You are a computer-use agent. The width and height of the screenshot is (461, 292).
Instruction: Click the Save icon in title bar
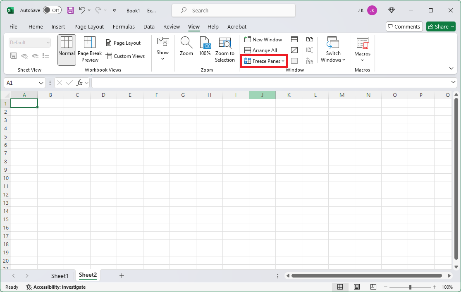point(70,10)
